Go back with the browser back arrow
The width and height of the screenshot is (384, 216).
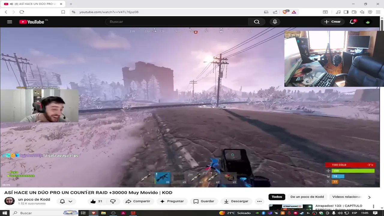point(6,12)
